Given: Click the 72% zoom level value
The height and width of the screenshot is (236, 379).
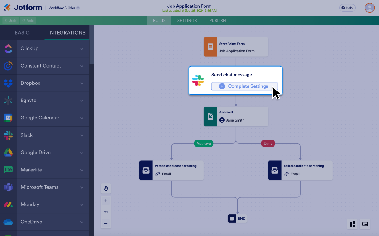Looking at the screenshot, I should coord(106,212).
